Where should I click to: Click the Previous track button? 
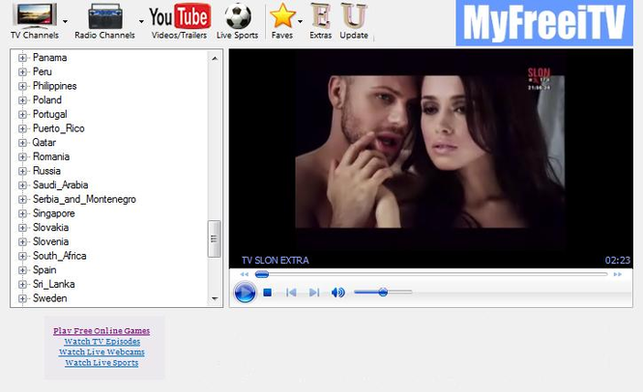tap(291, 293)
